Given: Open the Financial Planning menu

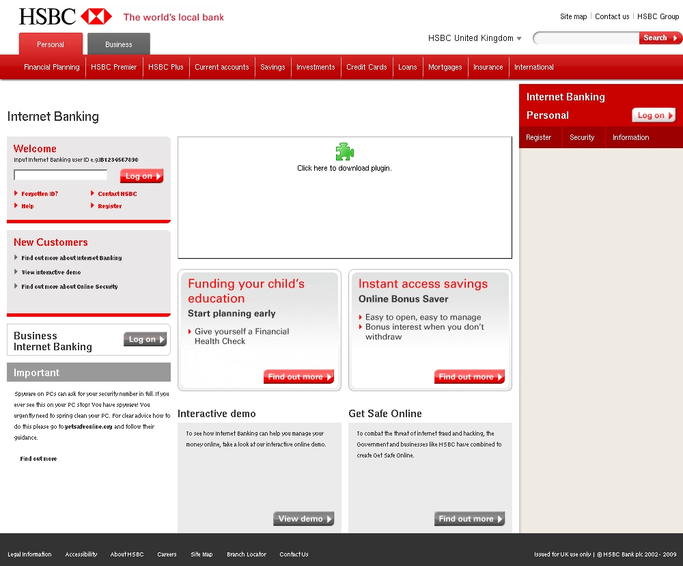Looking at the screenshot, I should tap(52, 67).
